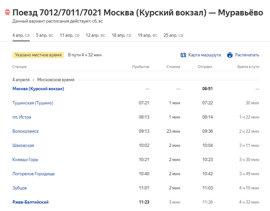270x211 pixels.
Task: Select the 12 апр. вс date tab
Action: (x=95, y=35)
